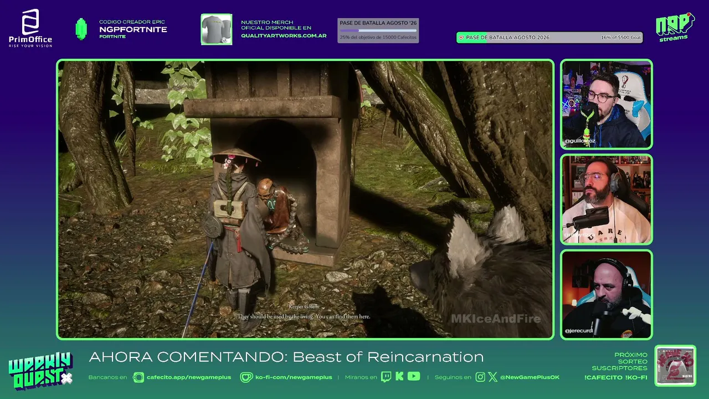Click the 'NUESTRO MERCH OFICIAL DISPONIBLE EN' text
709x399 pixels.
[276, 25]
